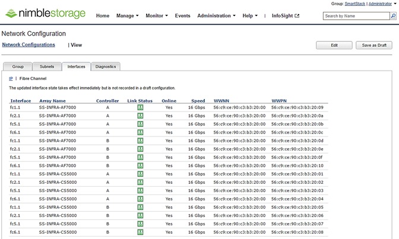Image resolution: width=399 pixels, height=239 pixels.
Task: Click the Yes online value in 20:03 row
Action: tap(169, 191)
